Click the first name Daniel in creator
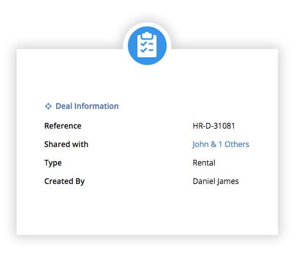The height and width of the screenshot is (254, 299). 204,181
